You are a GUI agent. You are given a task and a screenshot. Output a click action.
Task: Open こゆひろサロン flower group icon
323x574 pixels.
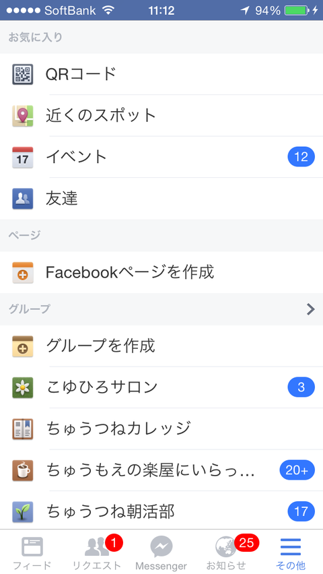pyautogui.click(x=23, y=387)
